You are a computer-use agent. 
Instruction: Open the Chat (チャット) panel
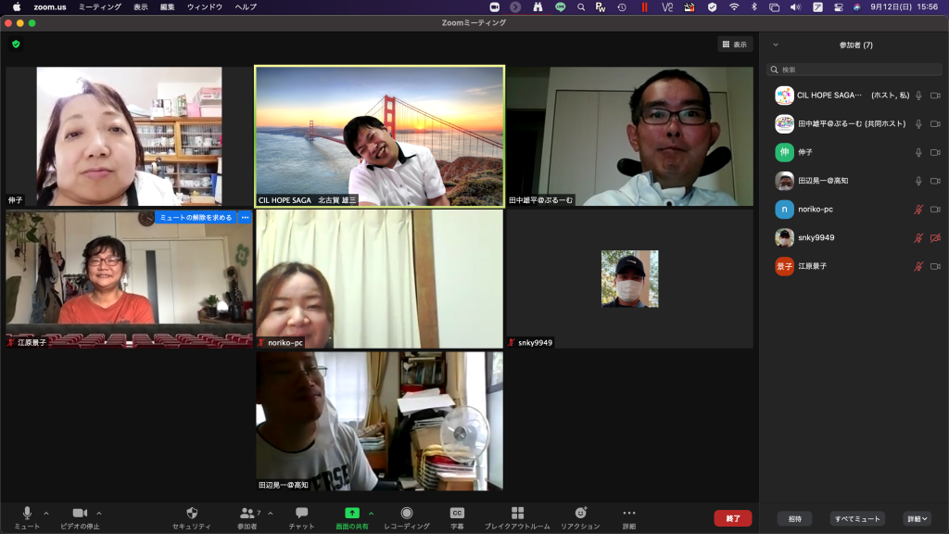(x=301, y=513)
